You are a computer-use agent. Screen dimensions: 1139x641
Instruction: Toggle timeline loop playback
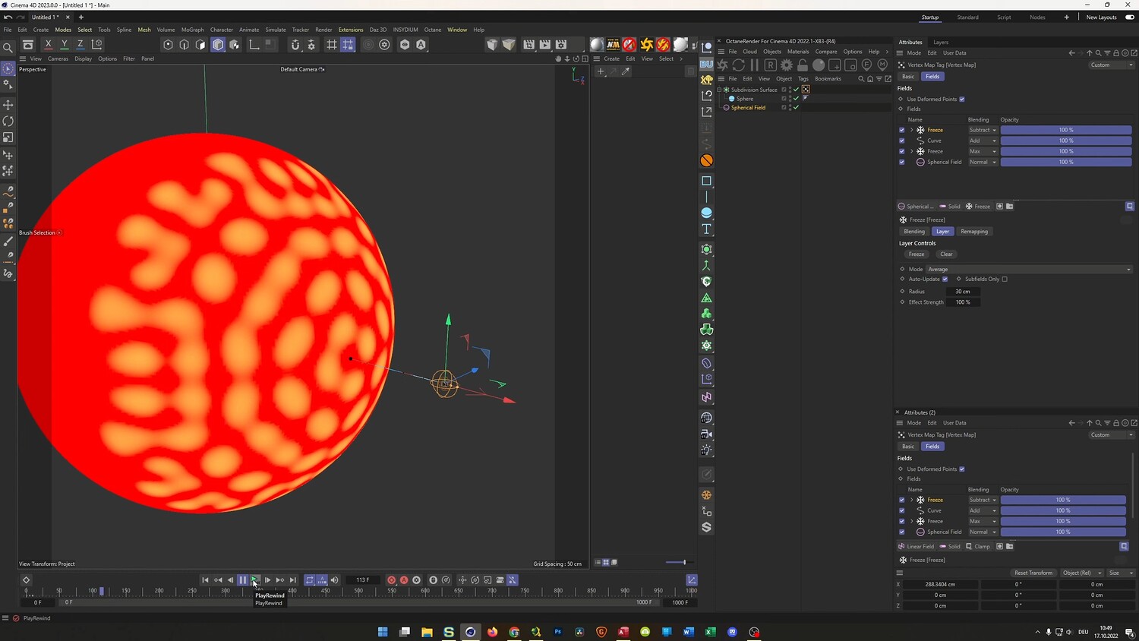(310, 580)
